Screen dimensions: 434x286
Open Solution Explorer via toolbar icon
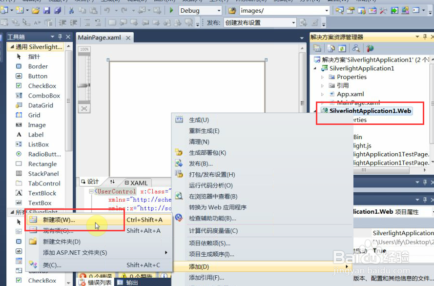[x=340, y=11]
